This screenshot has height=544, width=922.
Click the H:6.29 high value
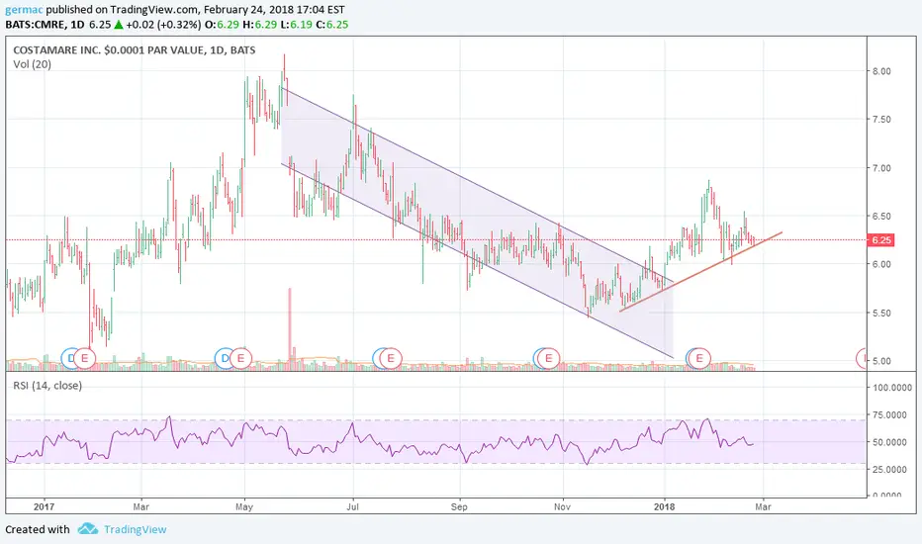pos(258,25)
